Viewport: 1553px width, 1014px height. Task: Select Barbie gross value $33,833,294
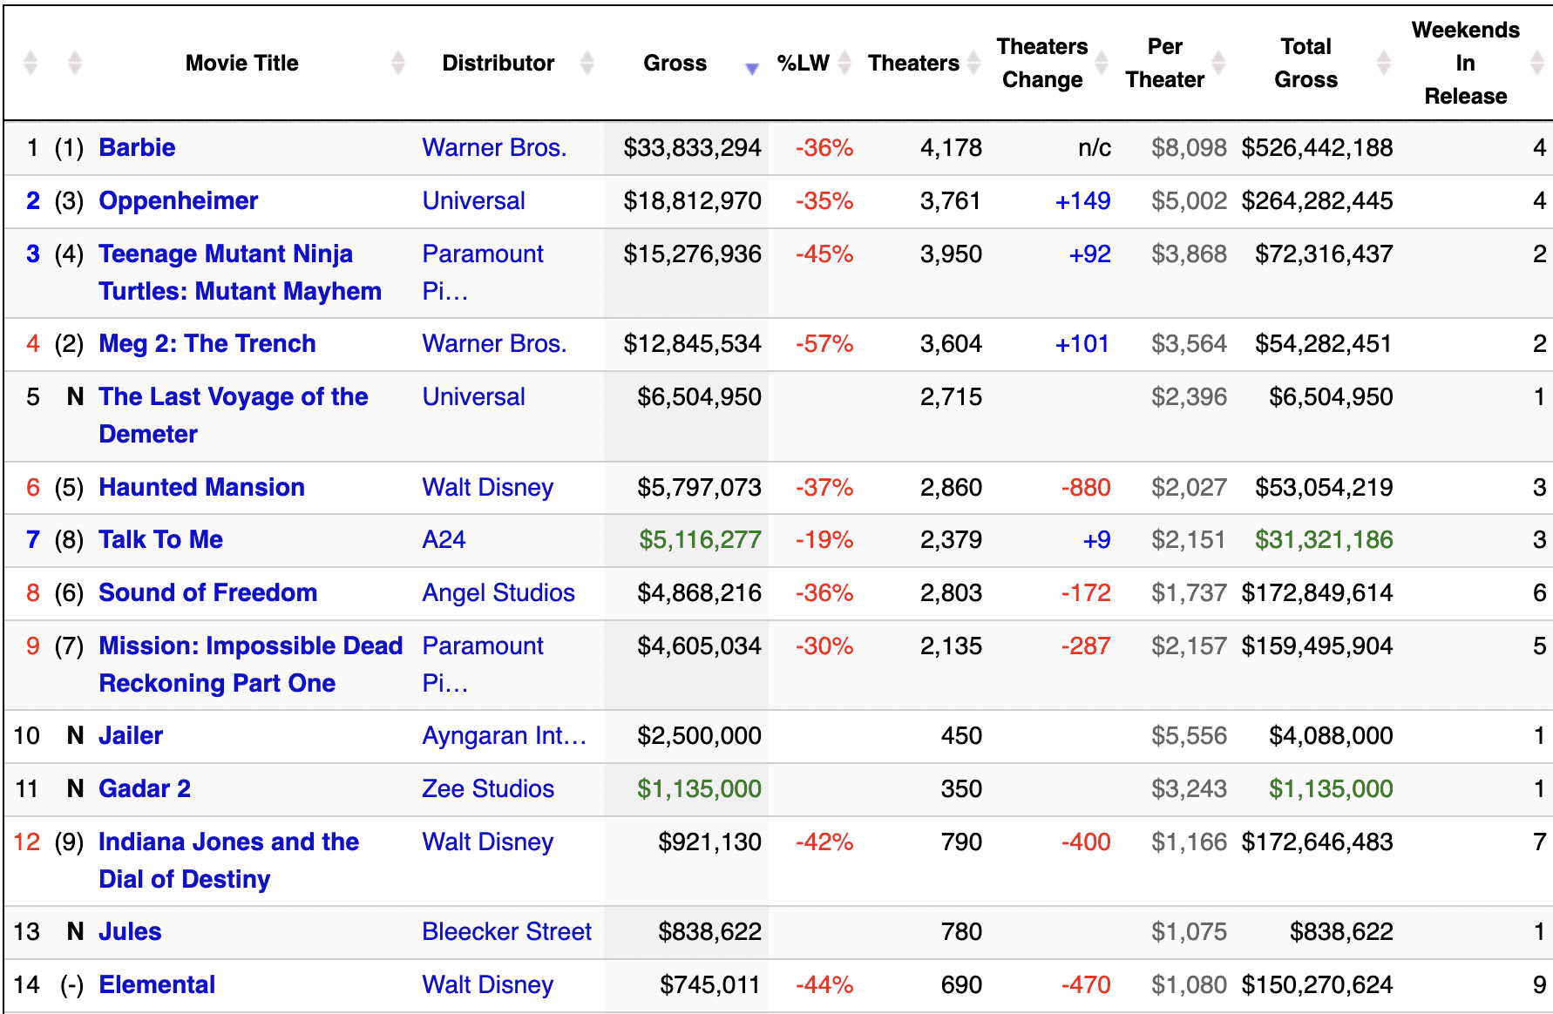692,147
